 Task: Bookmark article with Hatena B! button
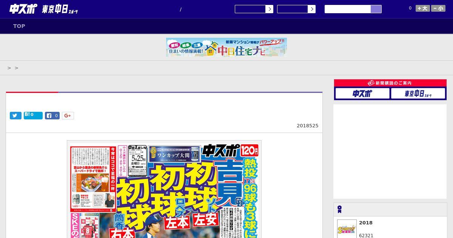[x=33, y=116]
